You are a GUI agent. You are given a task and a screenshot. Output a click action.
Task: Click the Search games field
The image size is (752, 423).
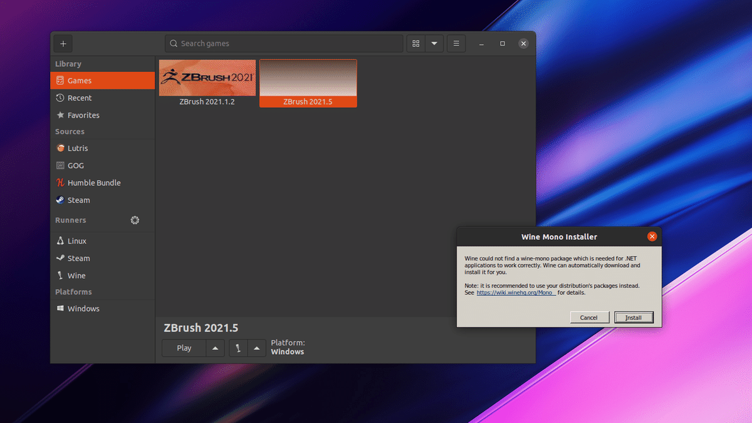coord(284,44)
